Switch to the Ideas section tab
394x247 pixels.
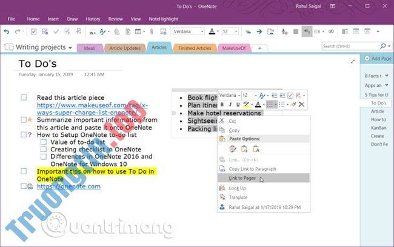pos(90,48)
